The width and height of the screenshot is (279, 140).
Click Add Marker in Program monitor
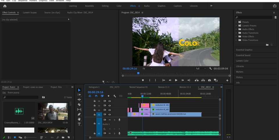[x=143, y=80]
